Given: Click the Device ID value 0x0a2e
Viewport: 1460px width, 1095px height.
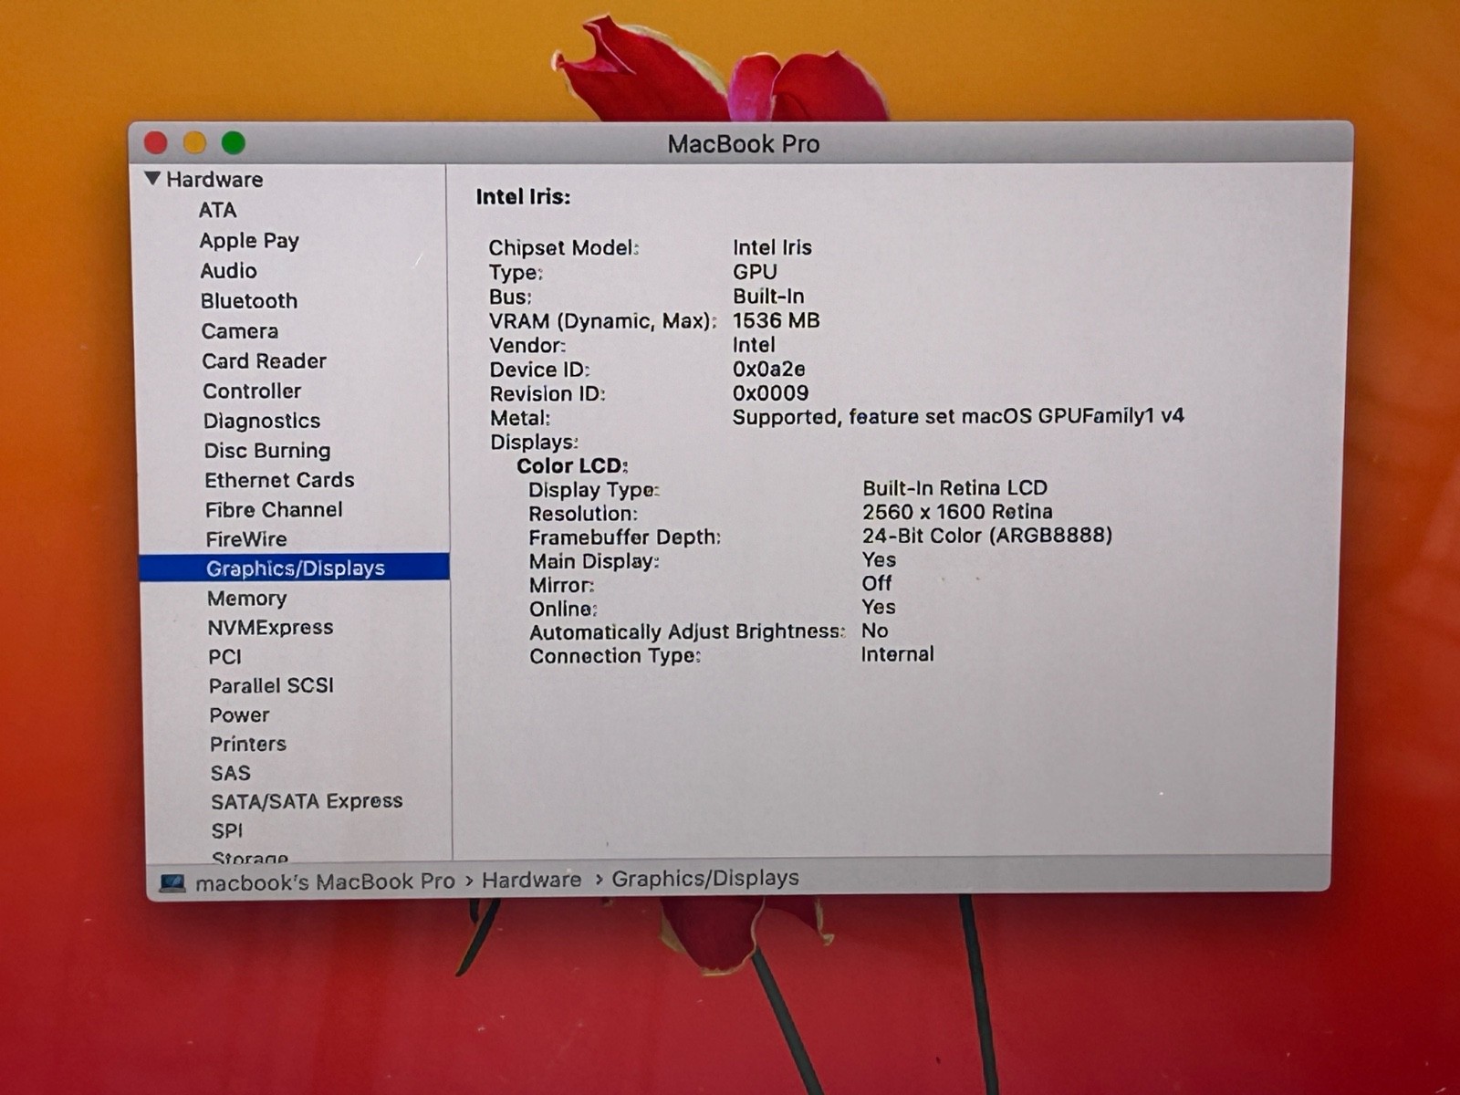Looking at the screenshot, I should [769, 370].
